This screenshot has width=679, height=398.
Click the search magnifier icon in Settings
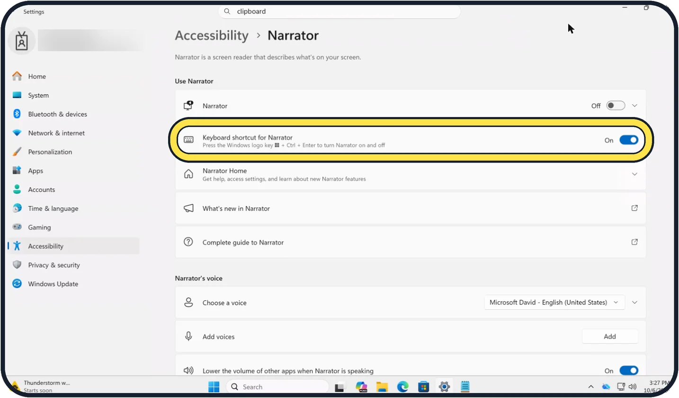pyautogui.click(x=227, y=11)
